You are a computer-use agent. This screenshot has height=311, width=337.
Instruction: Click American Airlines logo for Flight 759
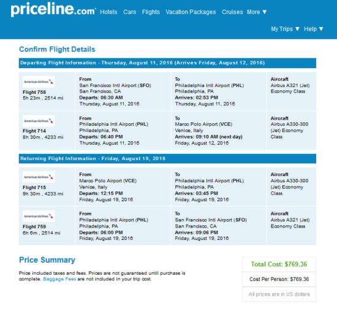pyautogui.click(x=39, y=216)
